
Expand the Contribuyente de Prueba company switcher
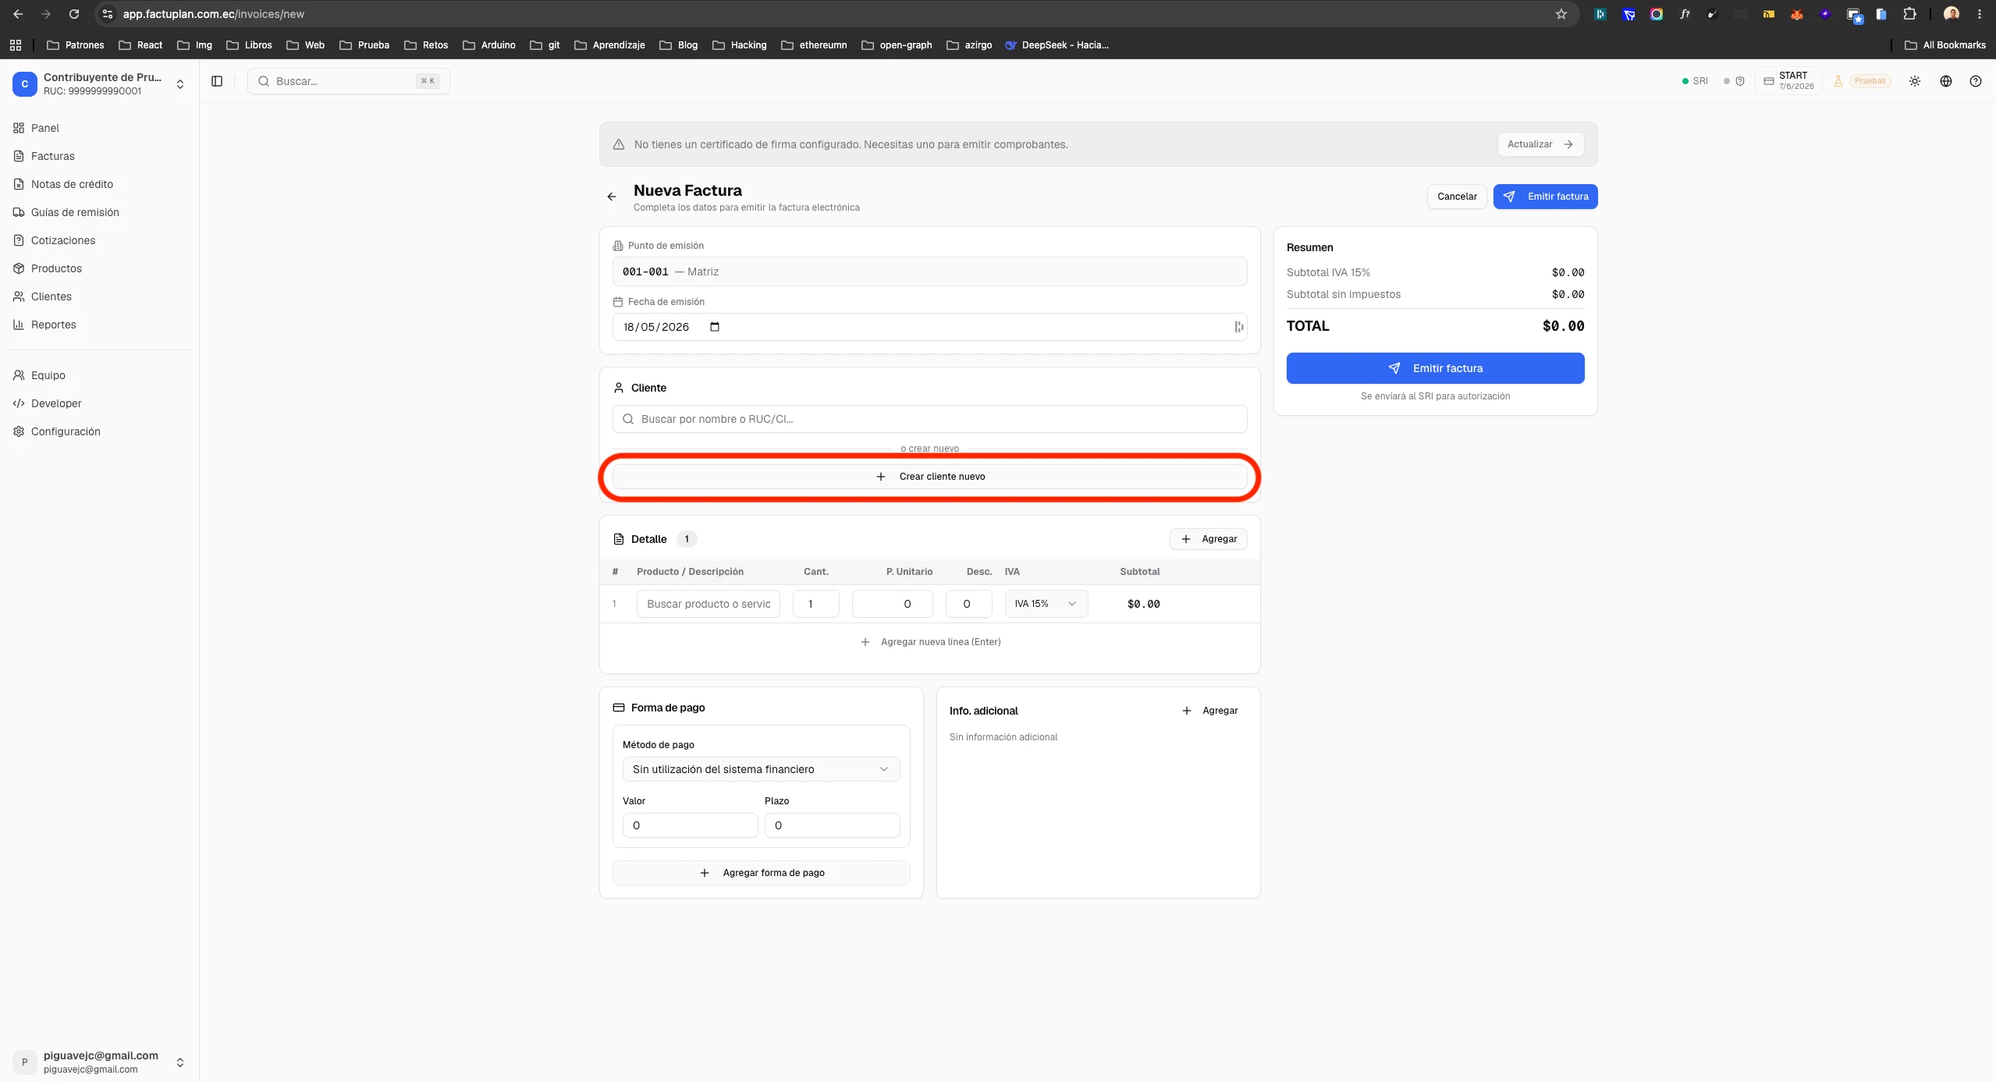(x=99, y=83)
